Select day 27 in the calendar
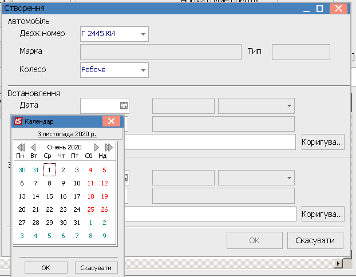Image resolution: width=356 pixels, height=277 pixels. tap(22, 223)
